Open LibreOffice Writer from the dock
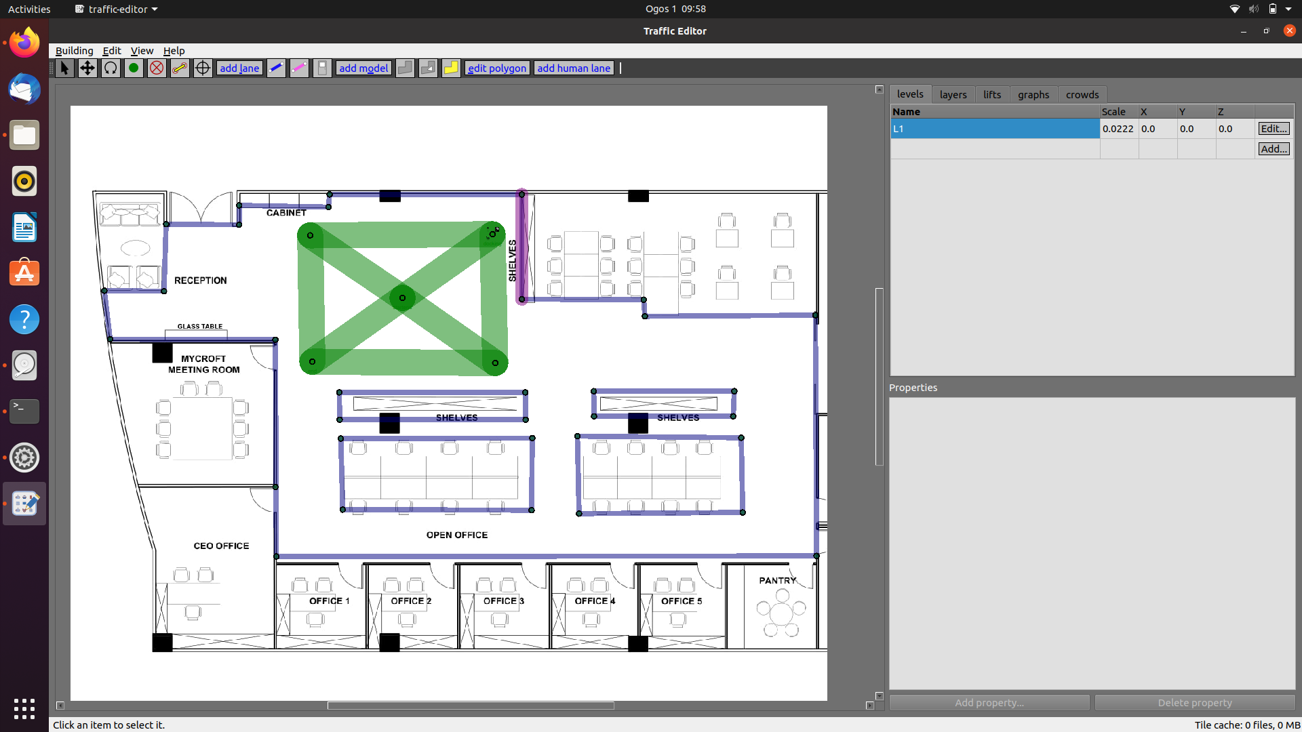This screenshot has width=1302, height=732. click(24, 227)
